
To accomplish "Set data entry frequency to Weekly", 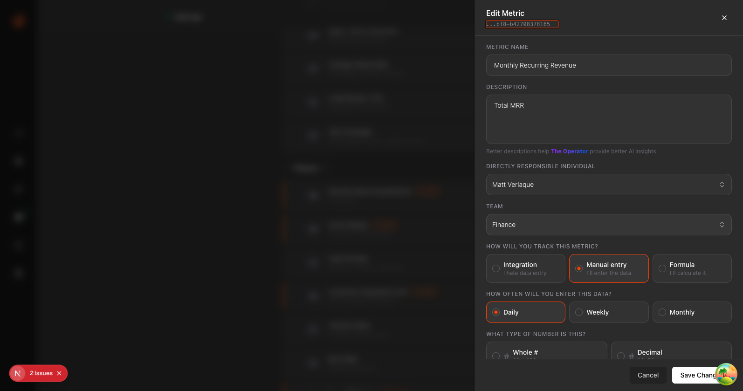I will 608,312.
